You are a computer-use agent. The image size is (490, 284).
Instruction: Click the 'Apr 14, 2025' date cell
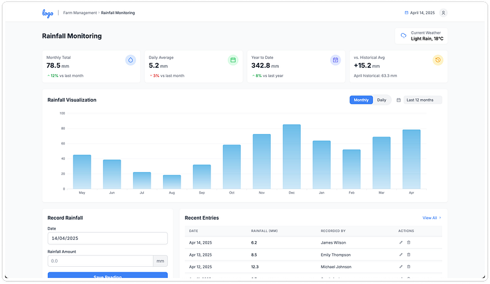[200, 242]
